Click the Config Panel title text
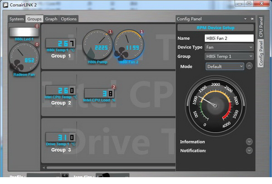272x184 pixels. [x=189, y=19]
